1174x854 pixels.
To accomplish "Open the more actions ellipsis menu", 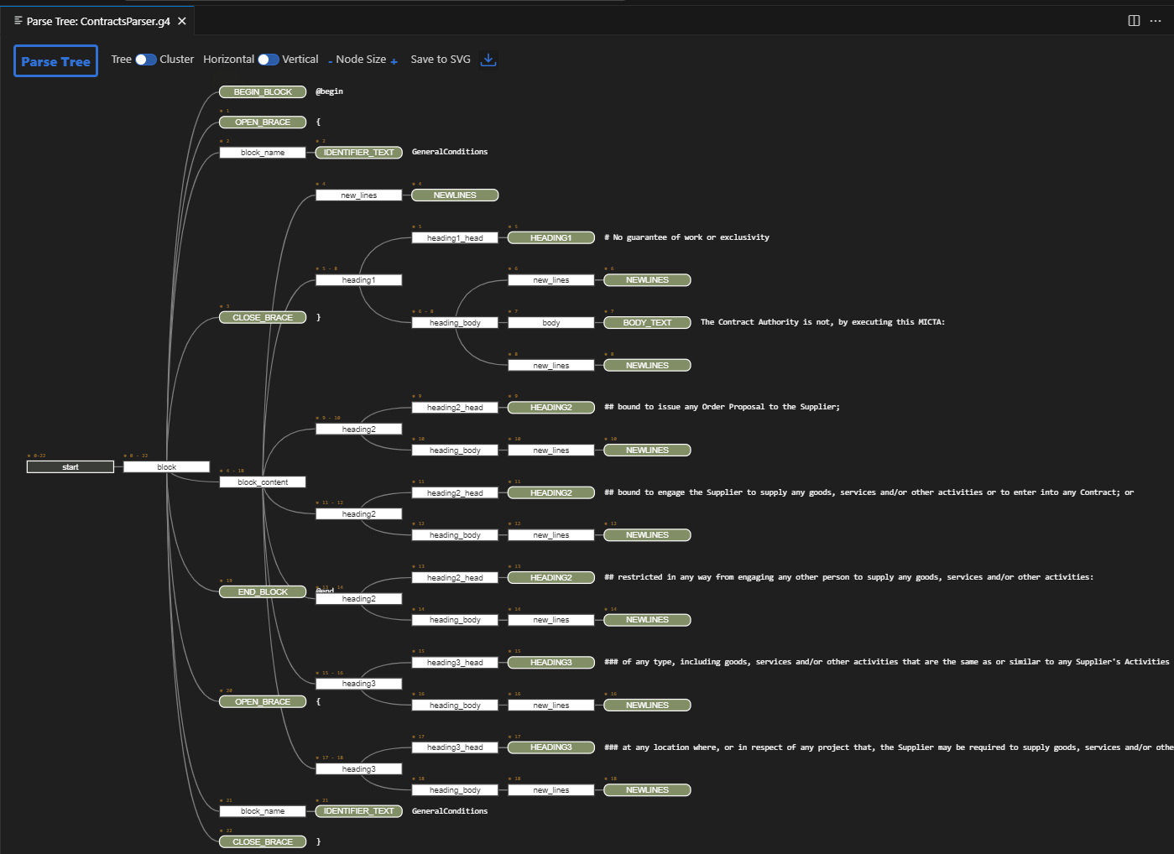I will [1156, 21].
